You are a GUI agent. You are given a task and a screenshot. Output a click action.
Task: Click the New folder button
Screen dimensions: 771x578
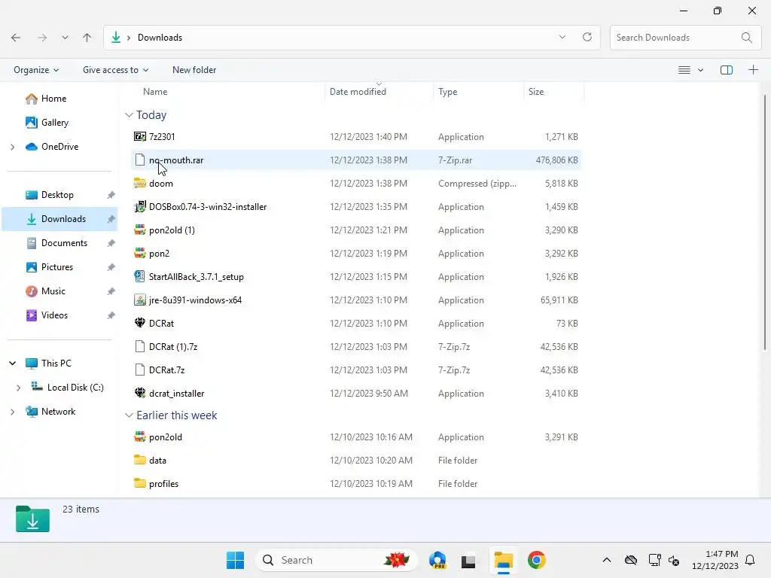coord(194,70)
